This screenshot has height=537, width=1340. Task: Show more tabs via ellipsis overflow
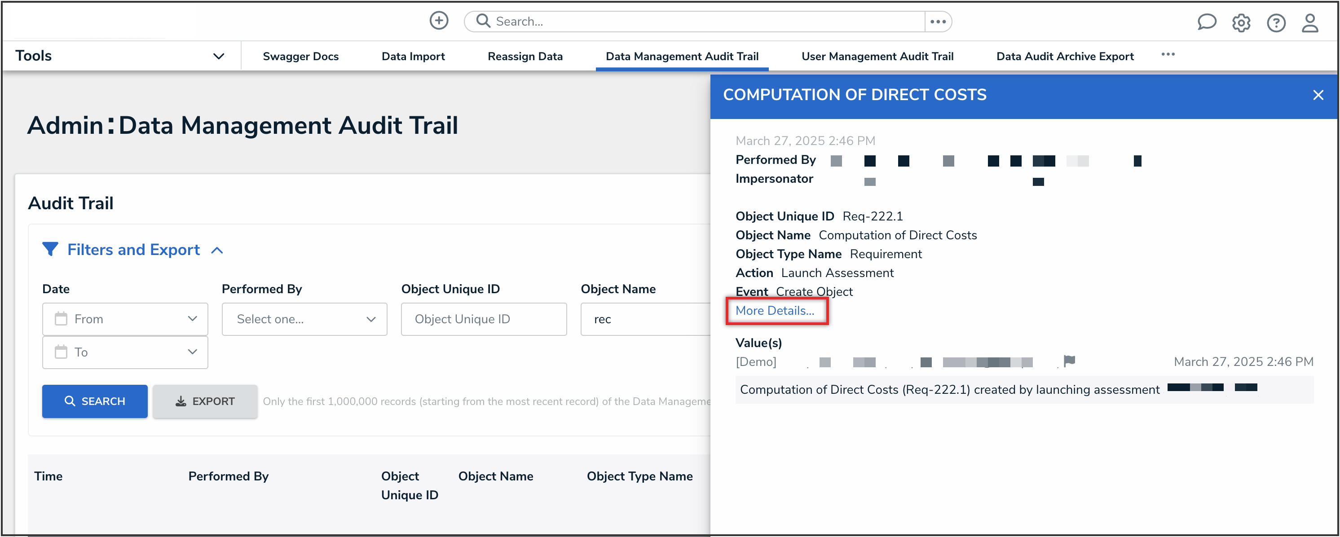[x=1168, y=55]
